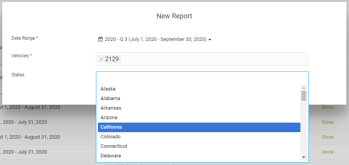Image resolution: width=349 pixels, height=165 pixels.
Task: Click inside the Vehicles selection field
Action: tap(214, 59)
